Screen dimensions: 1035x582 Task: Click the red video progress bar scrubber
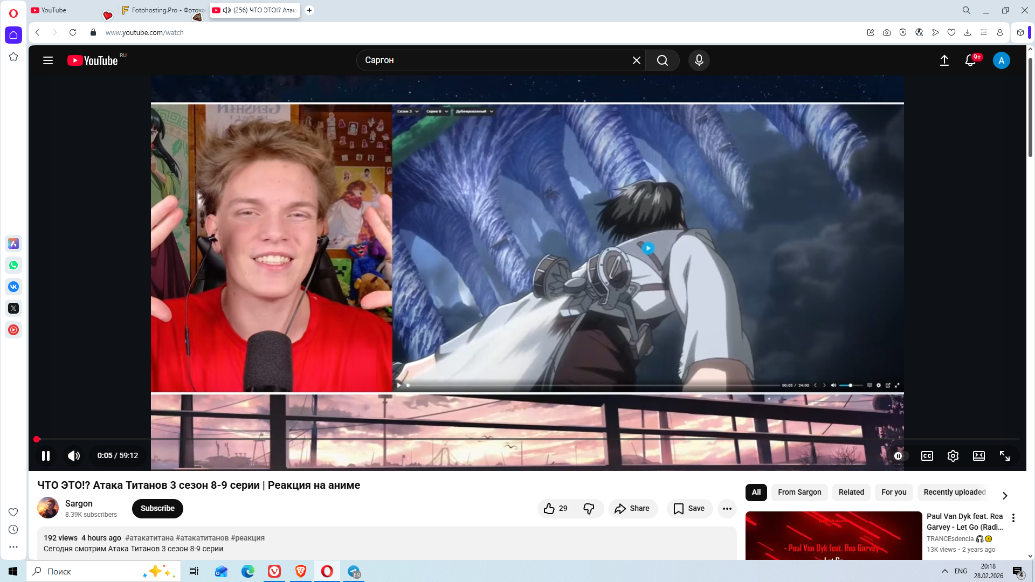pos(37,439)
